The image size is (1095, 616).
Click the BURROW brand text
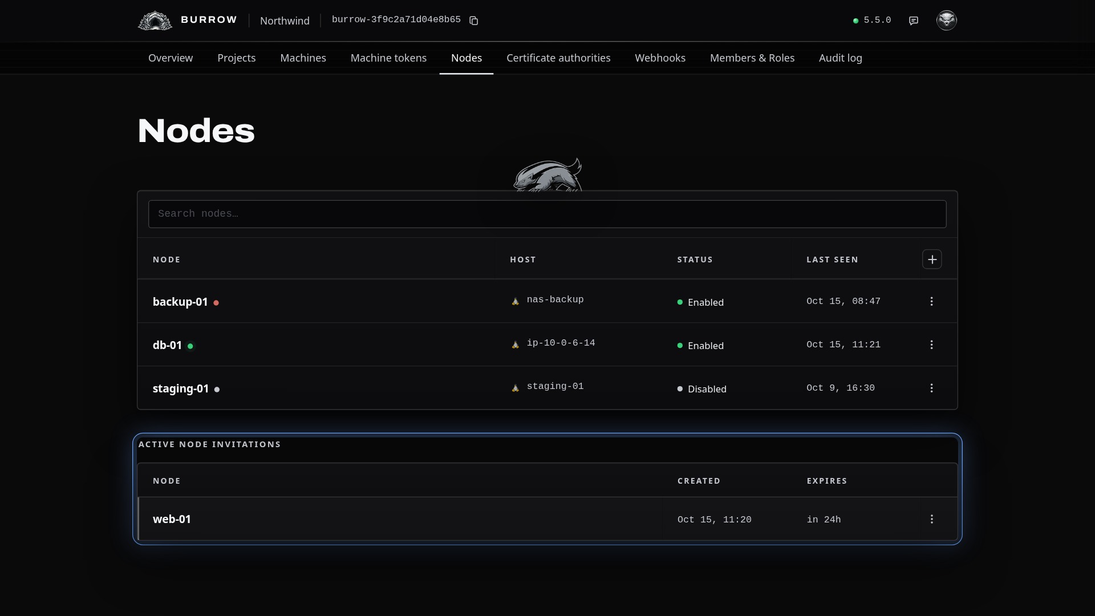click(209, 19)
